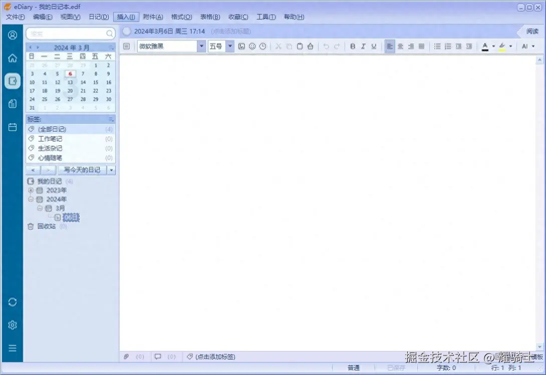Screen dimensions: 546x375
Task: Open the 格式(O) menu
Action: [x=181, y=16]
